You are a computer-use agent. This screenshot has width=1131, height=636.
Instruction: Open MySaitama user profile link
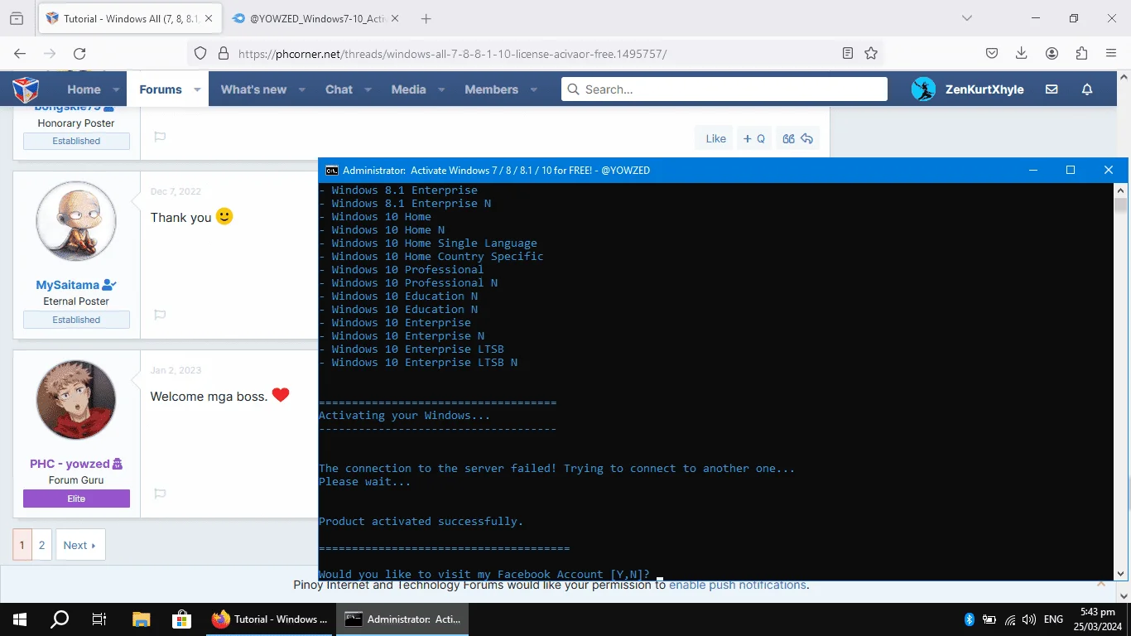pos(68,285)
